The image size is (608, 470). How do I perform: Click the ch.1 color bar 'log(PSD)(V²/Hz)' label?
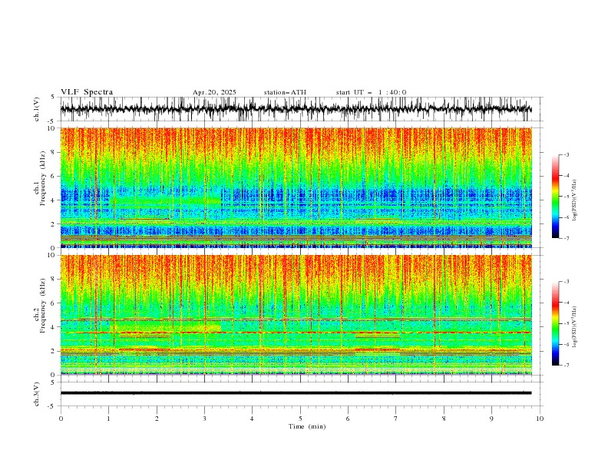coord(574,200)
